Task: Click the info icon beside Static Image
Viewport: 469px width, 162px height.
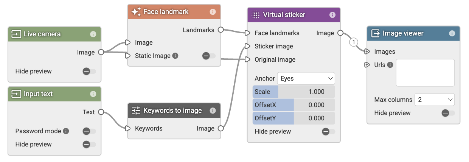Action: coord(175,56)
